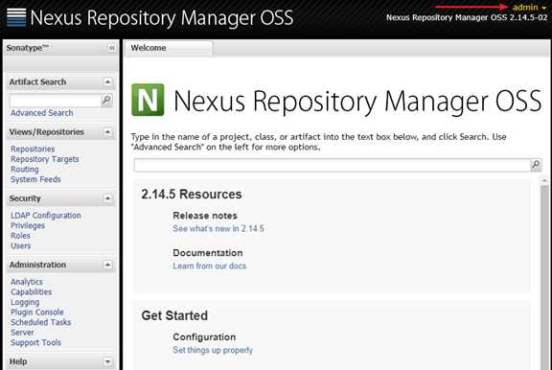
Task: Click the welcome page vertical scrollbar
Action: coord(544,274)
